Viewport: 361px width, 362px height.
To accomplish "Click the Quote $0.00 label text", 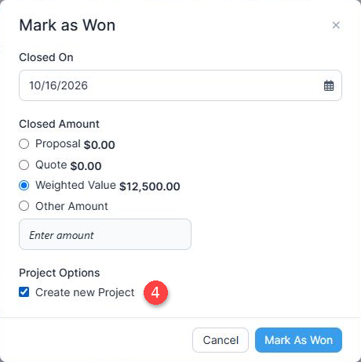I will coord(68,165).
